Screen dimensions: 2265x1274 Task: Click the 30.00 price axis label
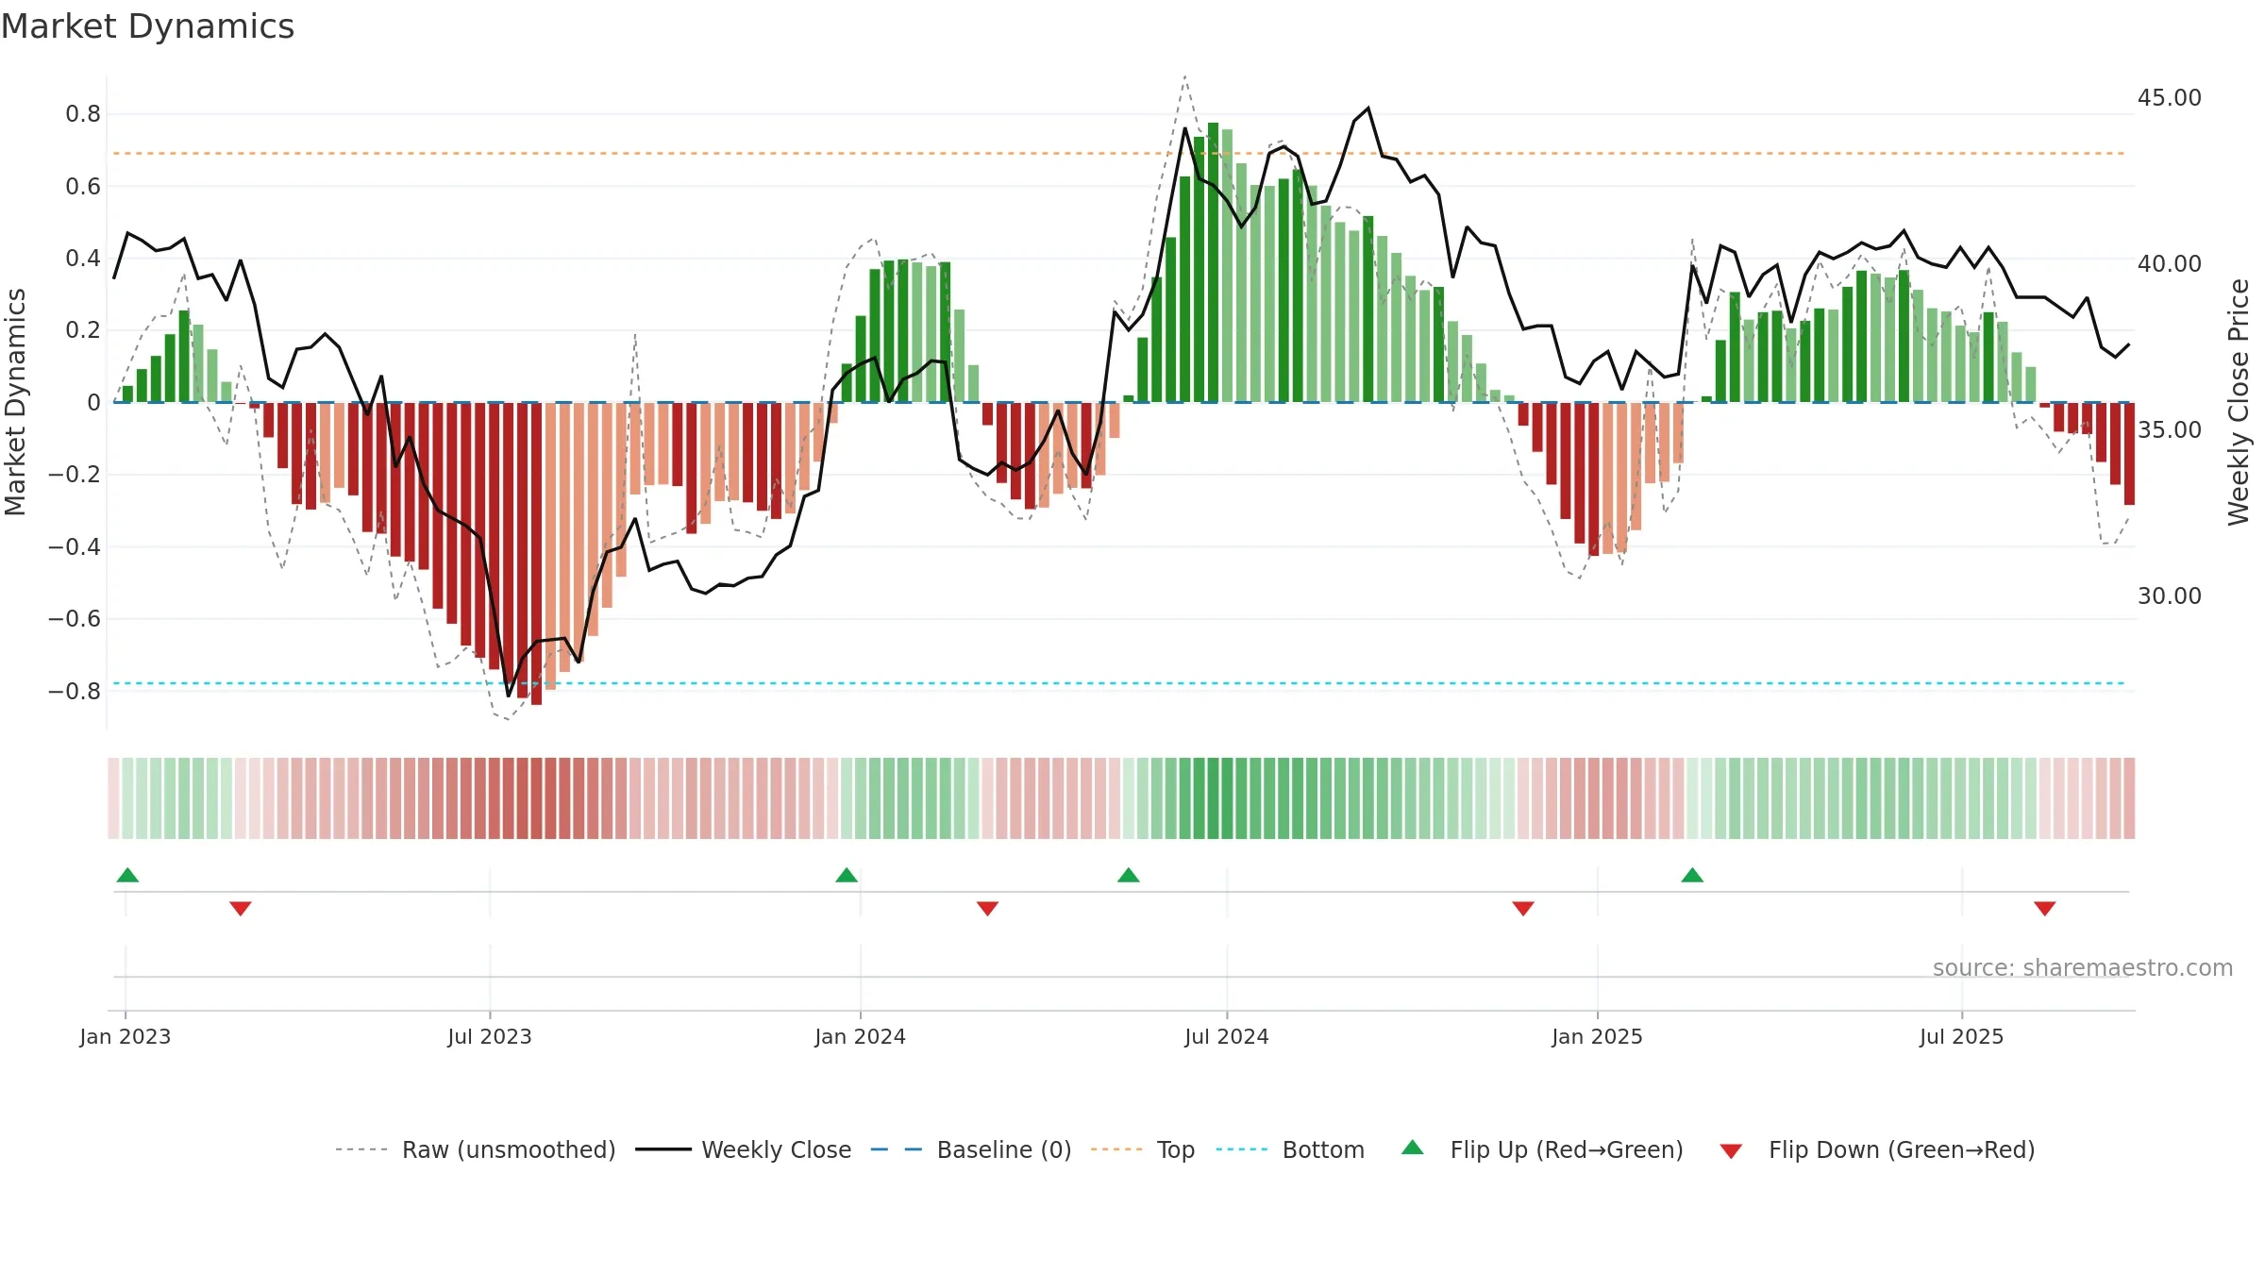pyautogui.click(x=2170, y=596)
